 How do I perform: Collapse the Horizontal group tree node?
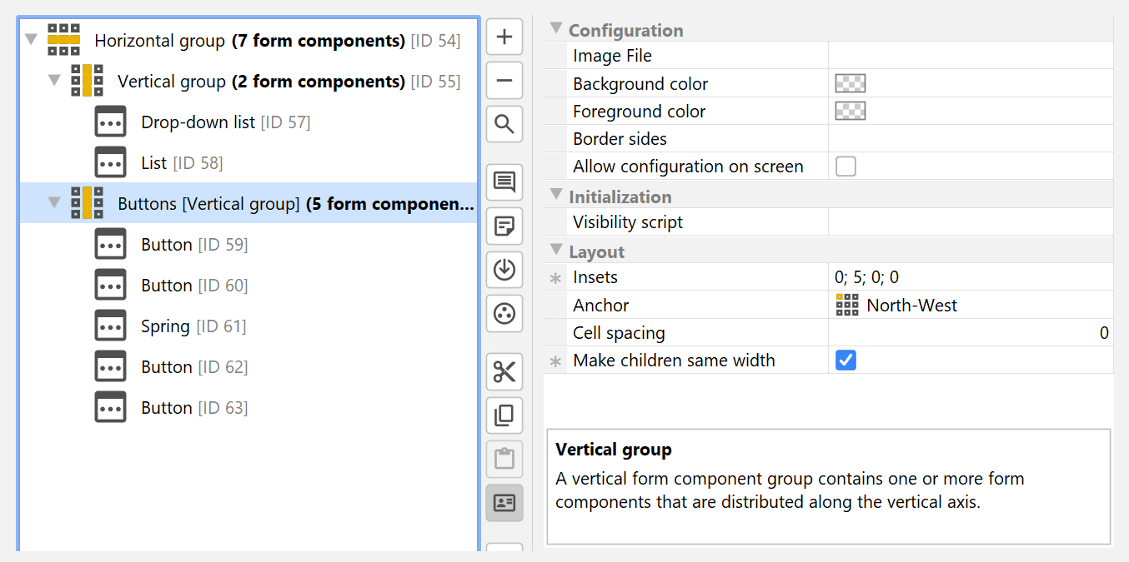point(32,40)
